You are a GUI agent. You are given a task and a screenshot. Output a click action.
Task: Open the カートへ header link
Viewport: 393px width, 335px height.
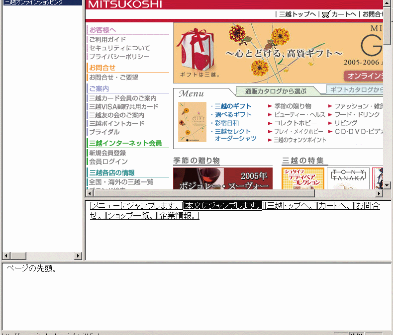click(x=344, y=14)
